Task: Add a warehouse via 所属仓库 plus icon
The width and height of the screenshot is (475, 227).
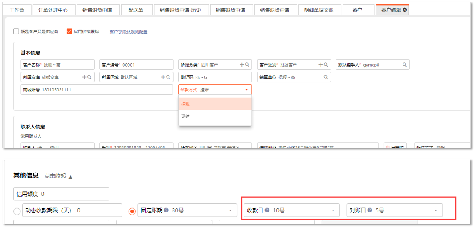Action: pyautogui.click(x=84, y=77)
